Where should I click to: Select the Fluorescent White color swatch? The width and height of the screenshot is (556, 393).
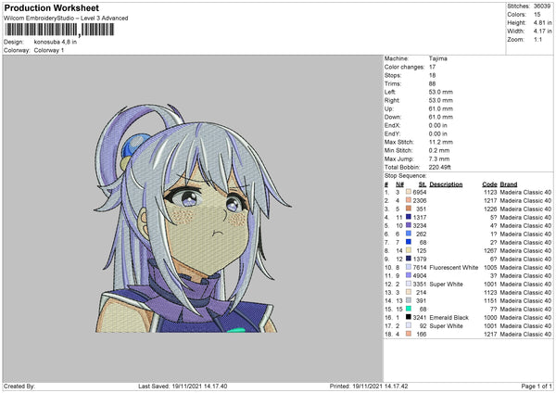tap(409, 267)
